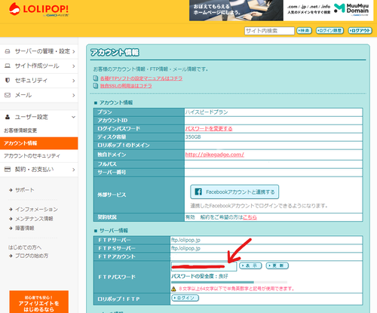
Task: Open 障害情報 sidebar link
Action: point(25,228)
